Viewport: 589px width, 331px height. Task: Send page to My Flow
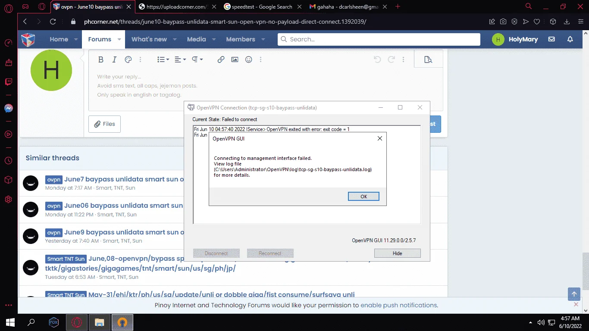(x=526, y=22)
